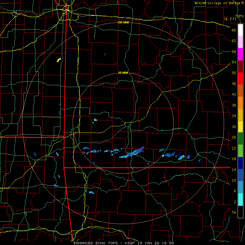Click the 'TOPS' legend title

[x=239, y=16]
